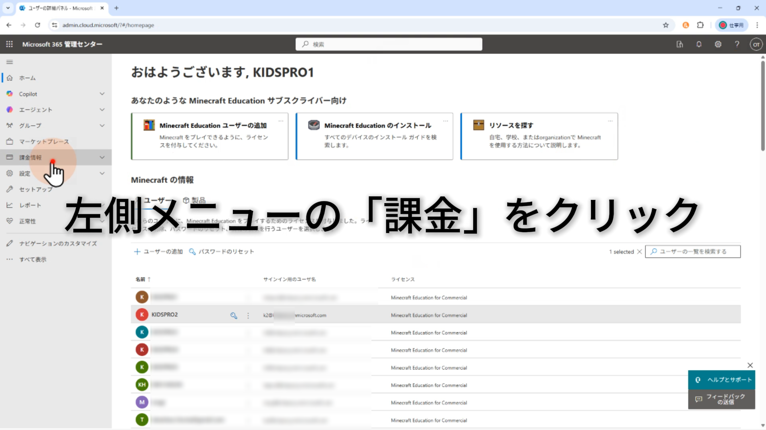This screenshot has width=766, height=430.
Task: Clear the 1 selected indicator
Action: click(640, 252)
